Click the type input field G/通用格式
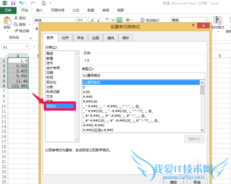 click(x=143, y=76)
